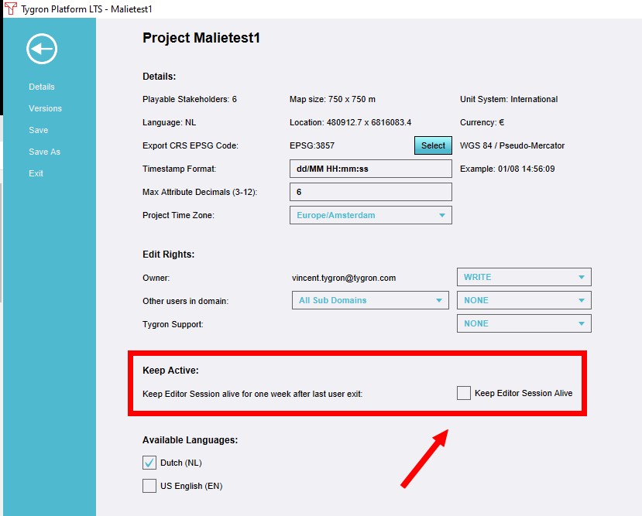The image size is (642, 516).
Task: Open the Project Time Zone dropdown
Action: [369, 215]
